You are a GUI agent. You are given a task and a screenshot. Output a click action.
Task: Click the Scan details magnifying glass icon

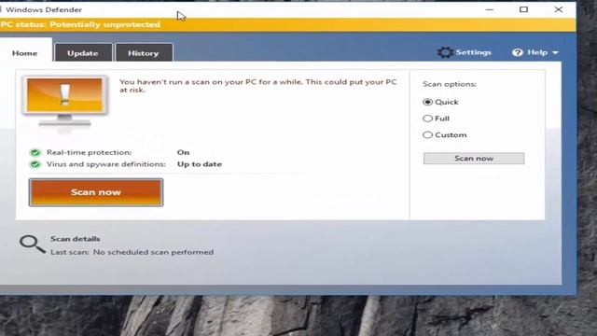tap(33, 245)
